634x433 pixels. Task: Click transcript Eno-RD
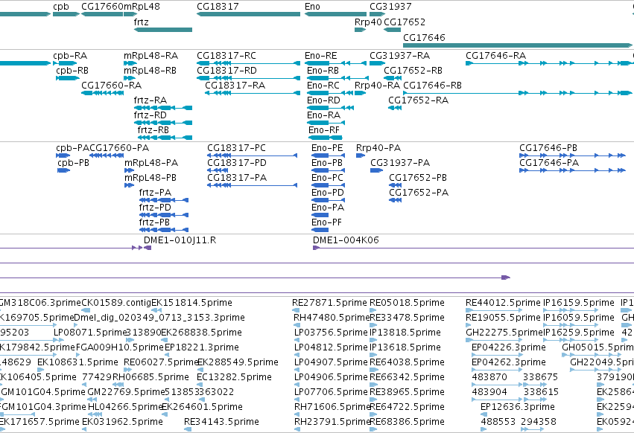pos(331,108)
